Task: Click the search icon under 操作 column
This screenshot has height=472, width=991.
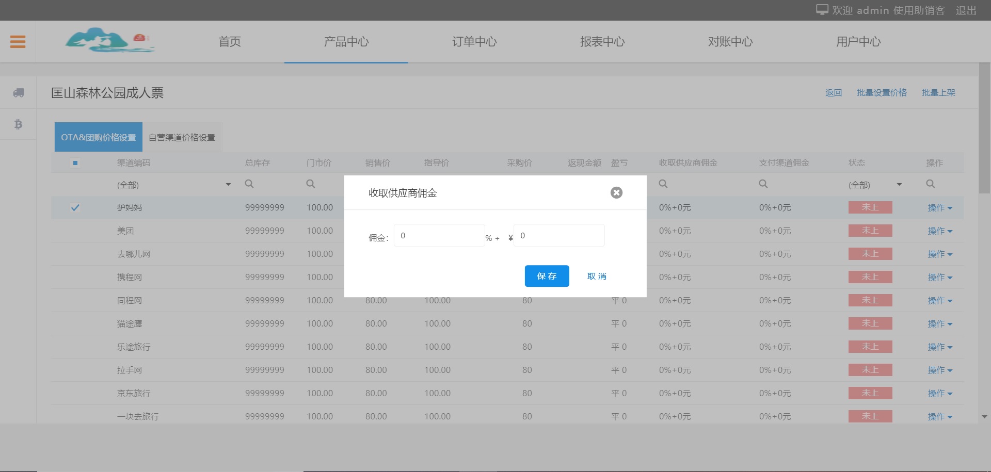Action: 931,184
